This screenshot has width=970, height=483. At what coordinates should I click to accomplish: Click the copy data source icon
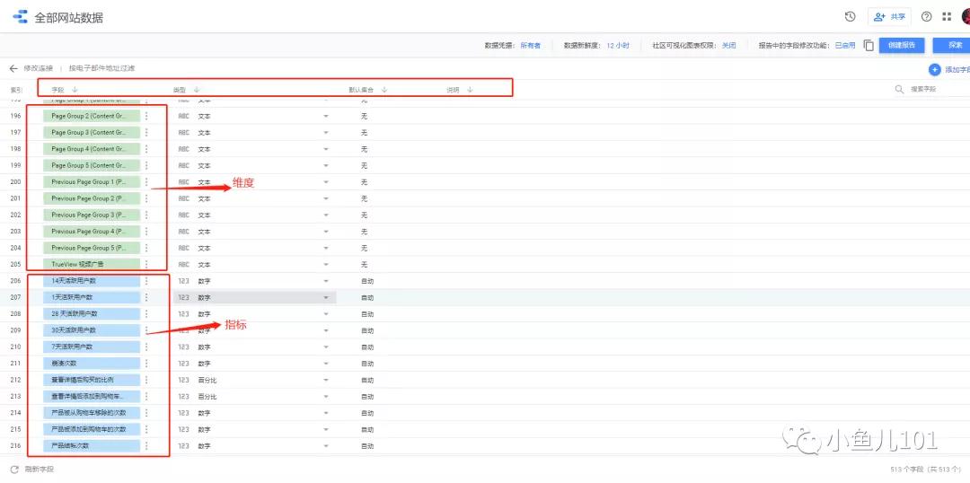point(869,45)
